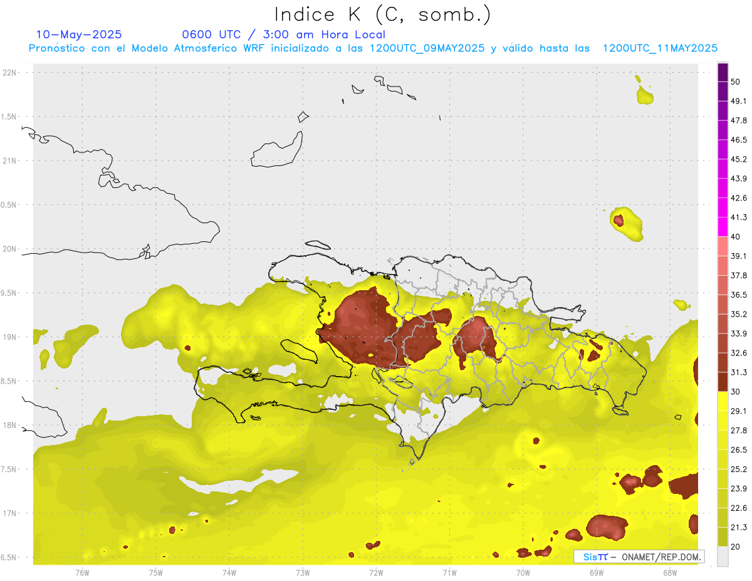Click the "Indice K (C, somb.)" title
752x581 pixels.
point(382,14)
